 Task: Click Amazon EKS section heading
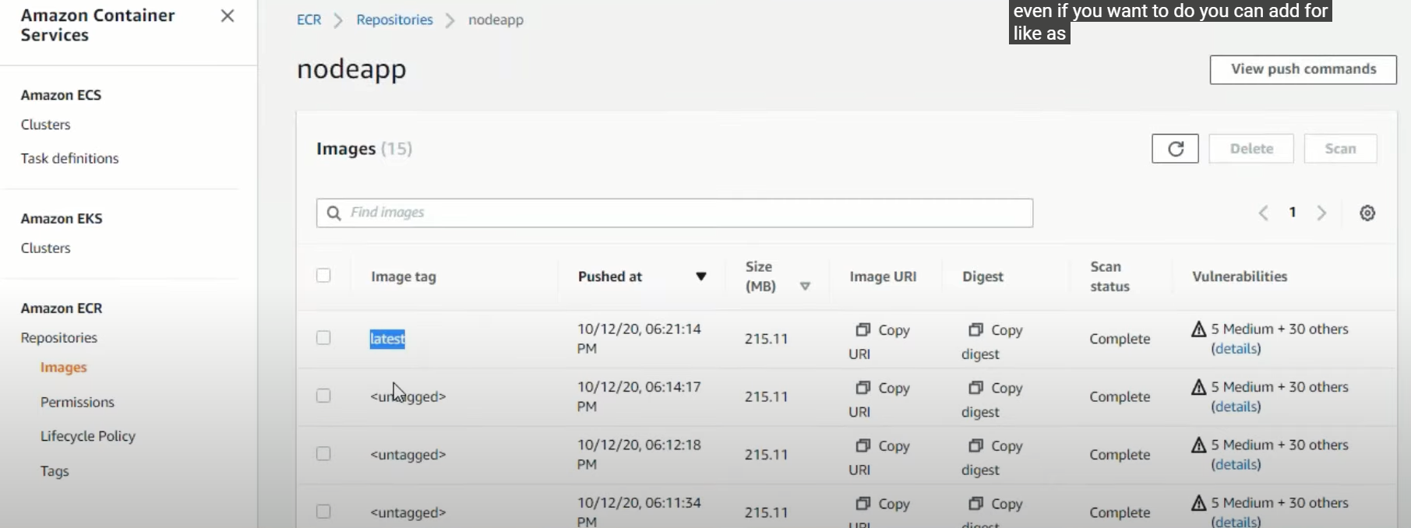pyautogui.click(x=62, y=219)
